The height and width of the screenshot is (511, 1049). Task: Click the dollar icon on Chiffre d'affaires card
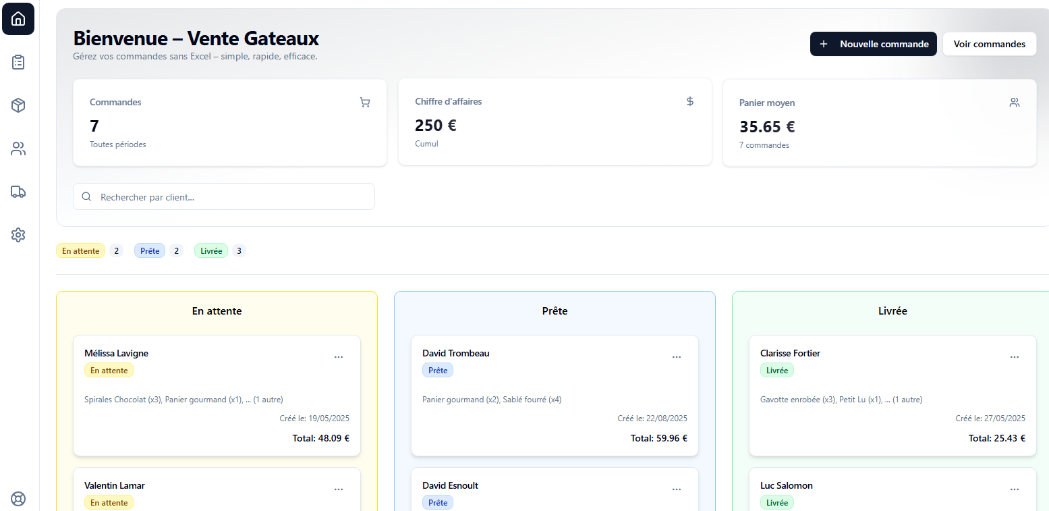689,101
